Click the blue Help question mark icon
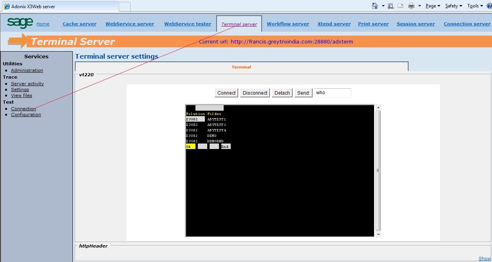The height and width of the screenshot is (262, 492). pos(489,6)
